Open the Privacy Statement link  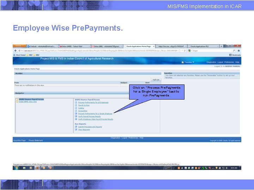click(36, 140)
